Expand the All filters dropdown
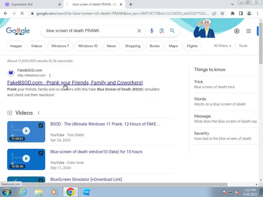 tap(222, 46)
